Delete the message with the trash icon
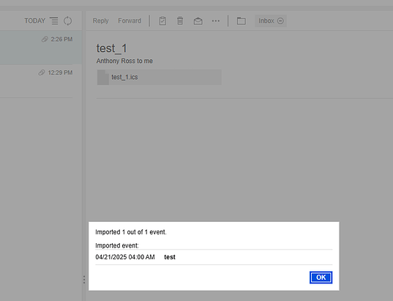 [180, 21]
